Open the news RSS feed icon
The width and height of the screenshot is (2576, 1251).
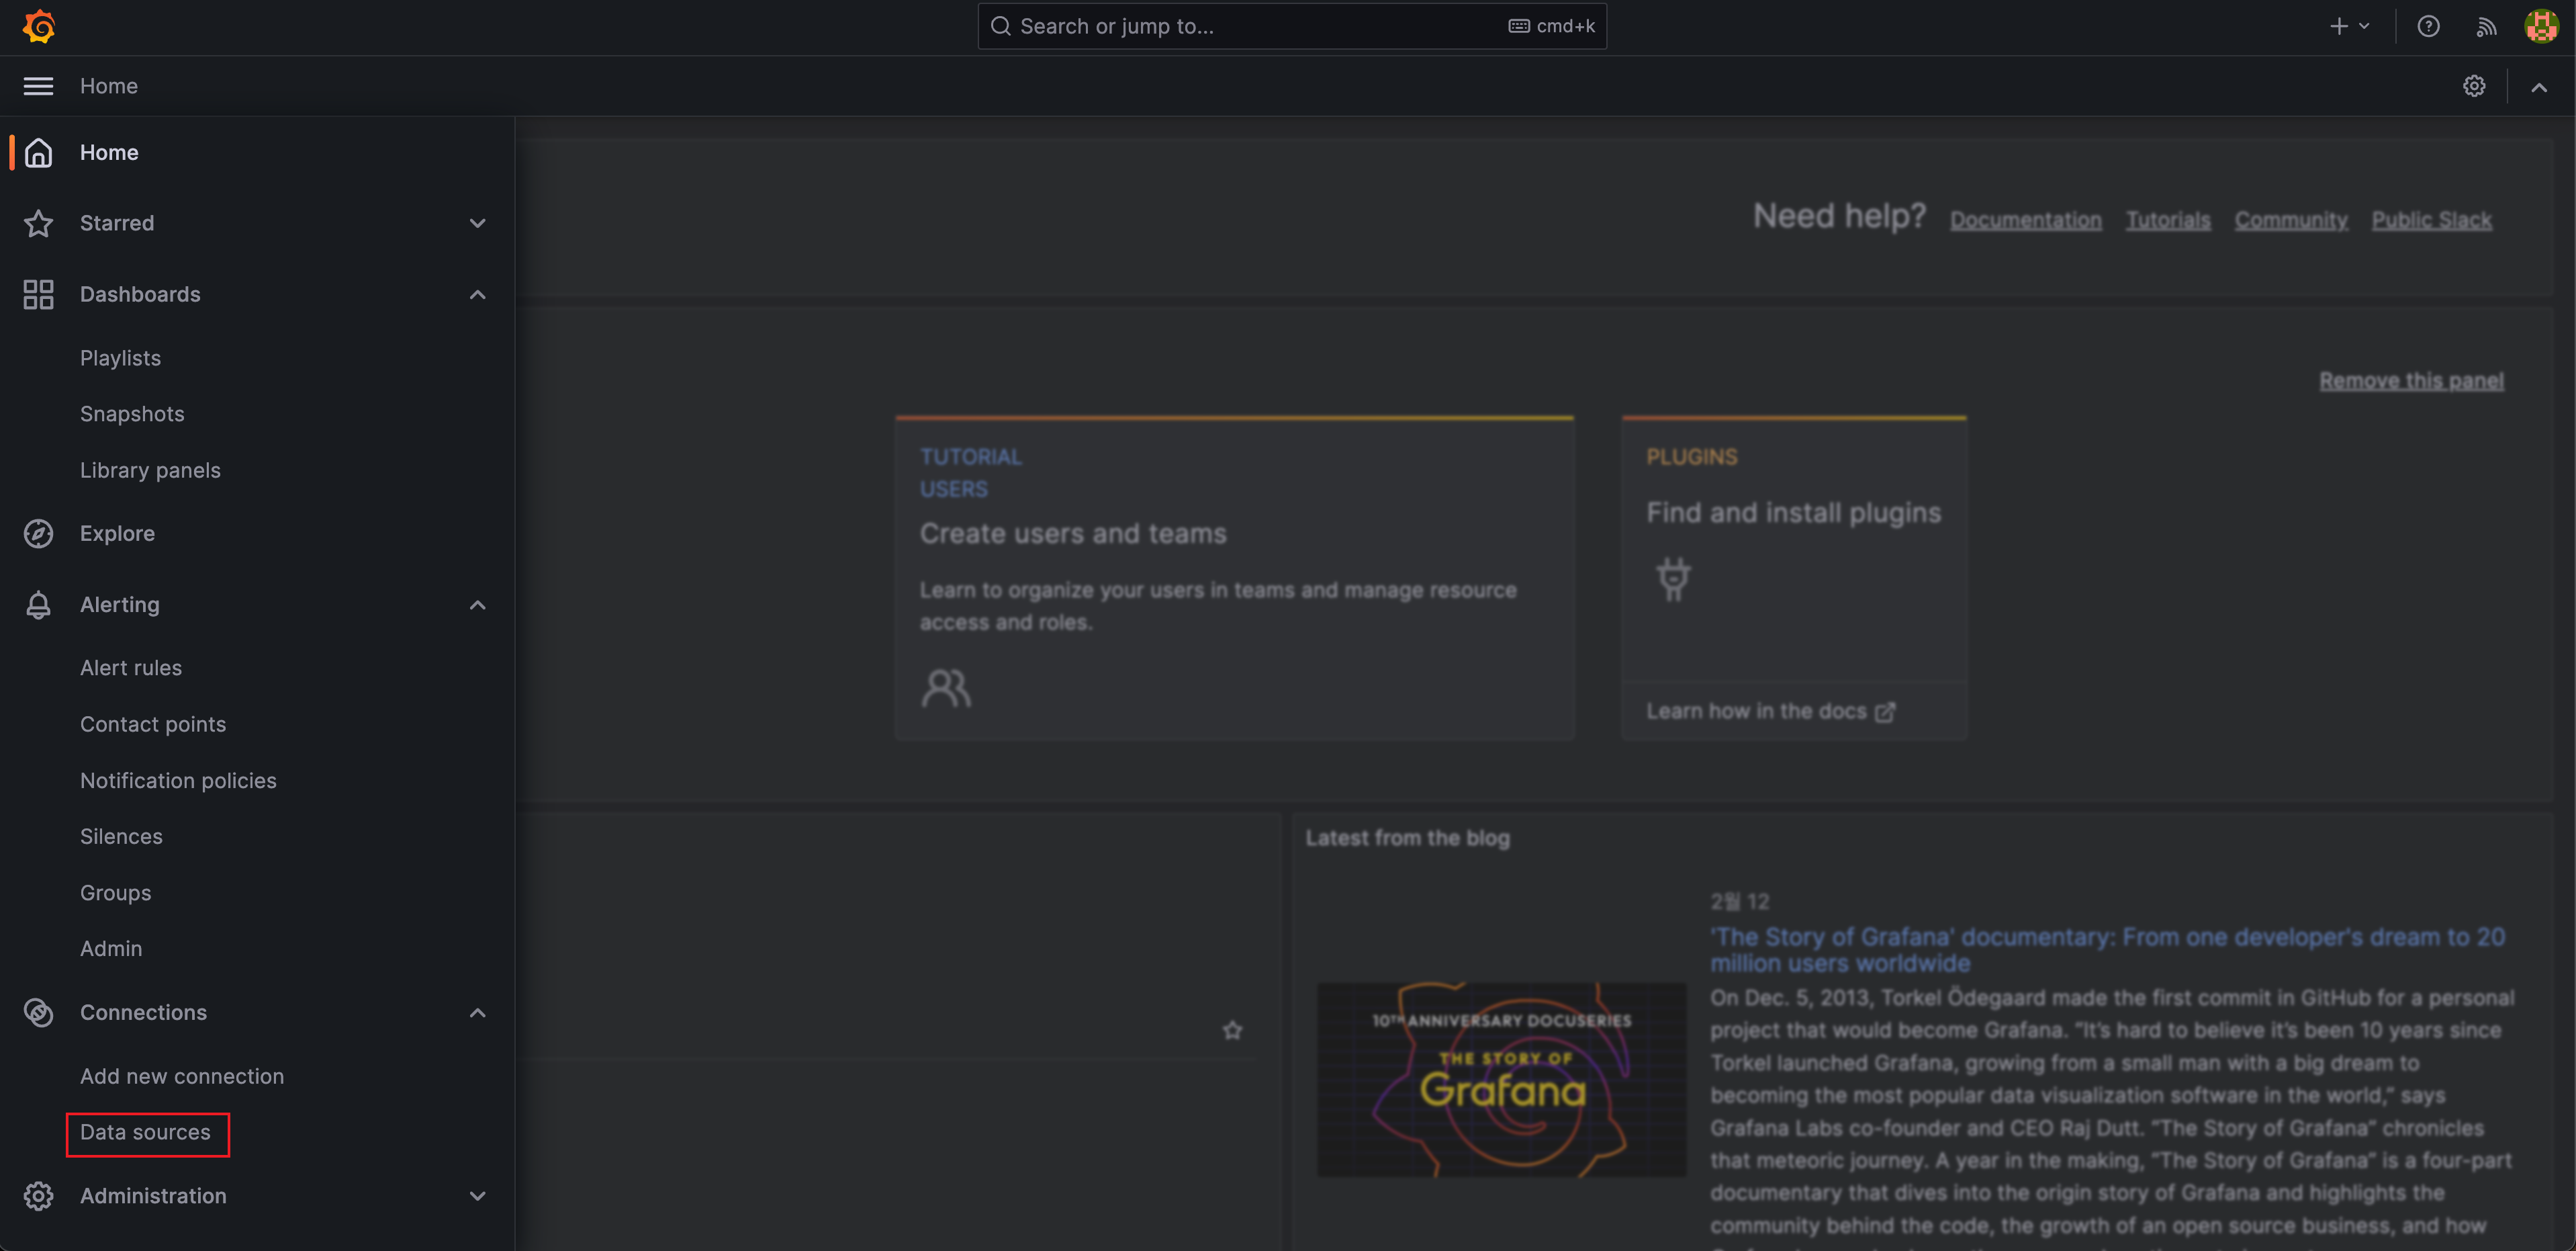(2486, 26)
